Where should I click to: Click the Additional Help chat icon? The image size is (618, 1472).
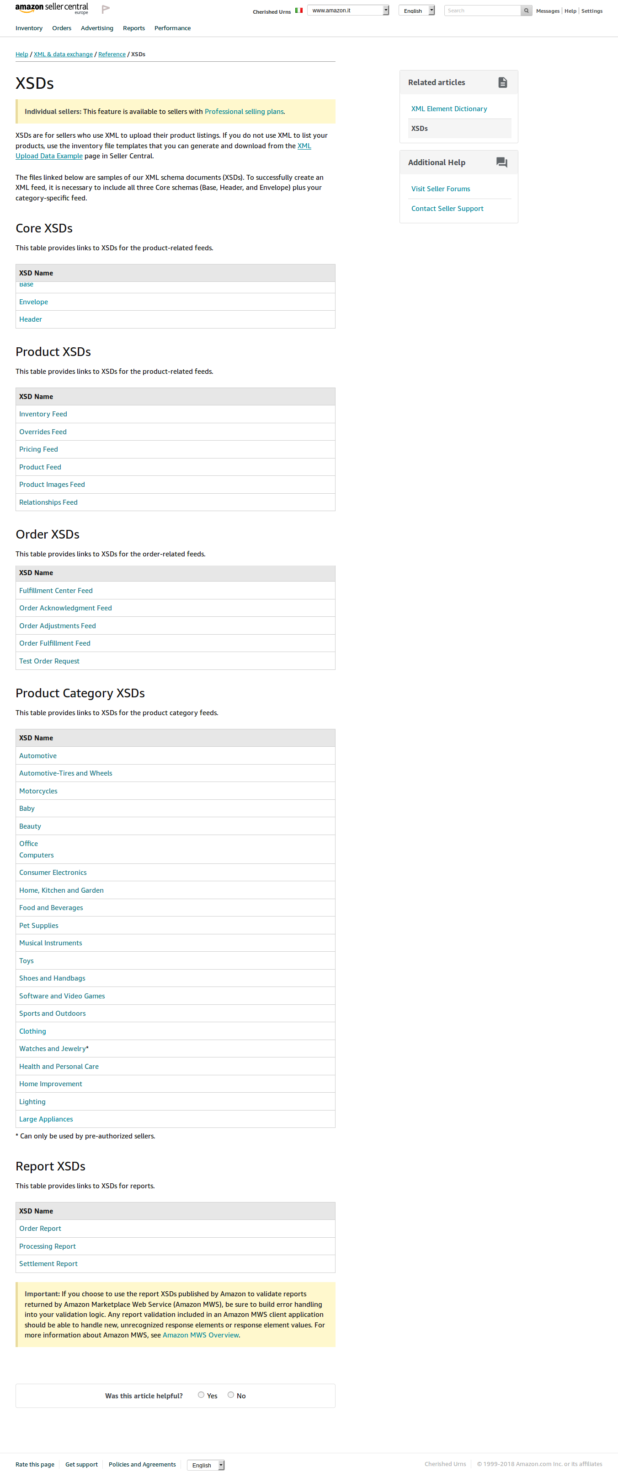(501, 162)
